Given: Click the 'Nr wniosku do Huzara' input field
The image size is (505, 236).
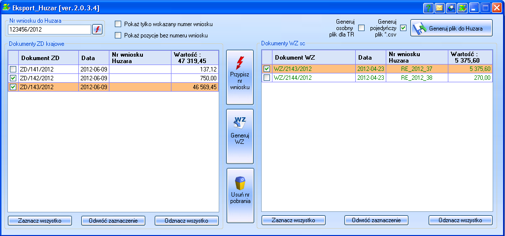Looking at the screenshot, I should pos(49,30).
